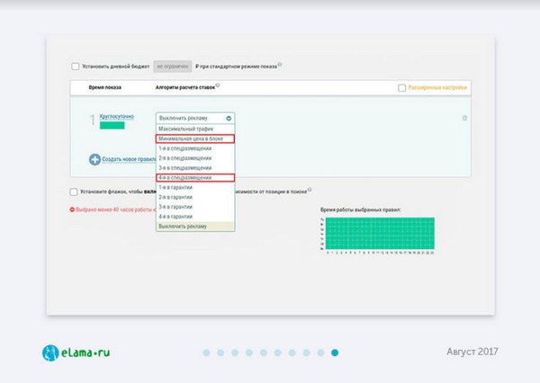
Task: Open the "Круглосуточно" schedule link
Action: point(116,117)
